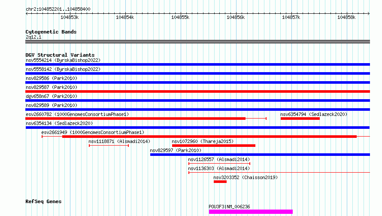Open esv2660782 (1000GenomesConsortiumPhase1) label

click(x=77, y=114)
